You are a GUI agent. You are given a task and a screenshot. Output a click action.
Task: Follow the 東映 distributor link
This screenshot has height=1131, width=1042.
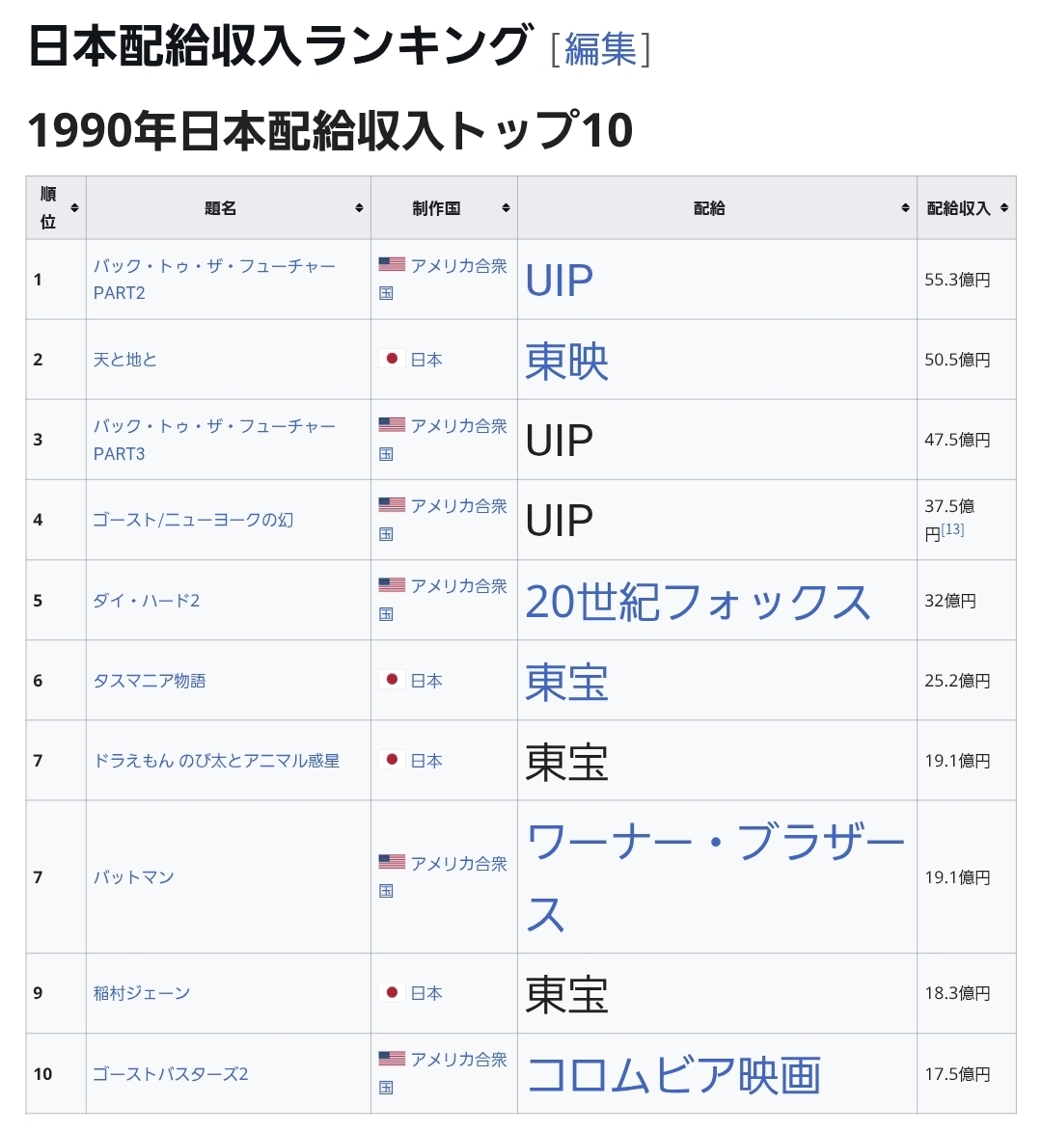click(x=566, y=362)
